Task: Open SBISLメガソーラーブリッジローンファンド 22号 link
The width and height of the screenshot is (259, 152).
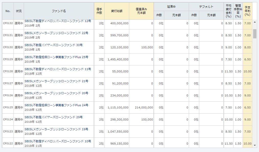Action: point(56,33)
